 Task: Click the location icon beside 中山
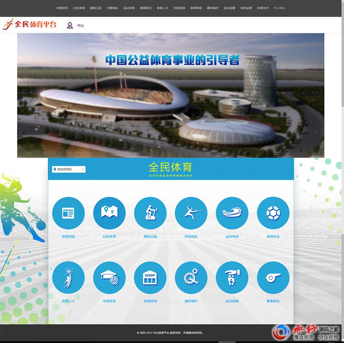[x=70, y=25]
